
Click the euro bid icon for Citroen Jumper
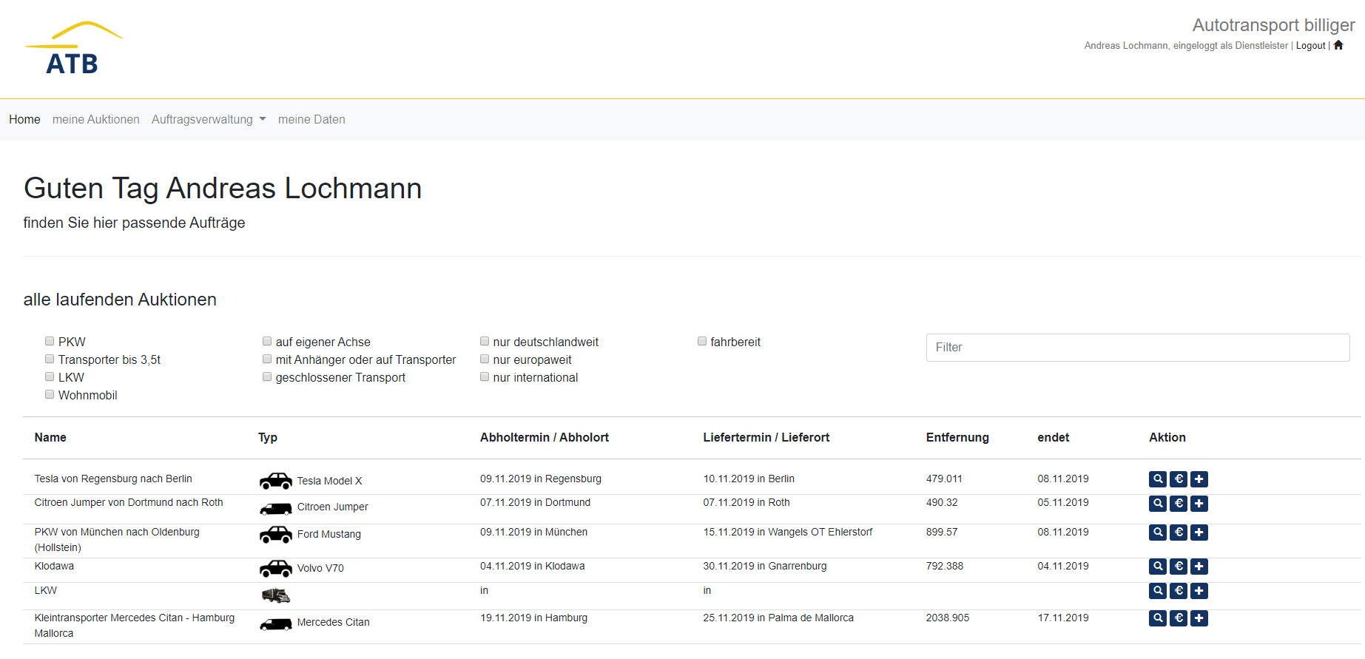[x=1179, y=504]
